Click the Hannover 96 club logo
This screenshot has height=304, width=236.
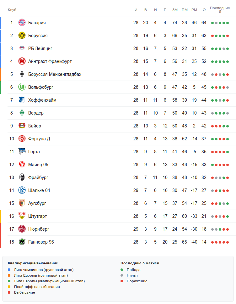tap(22, 242)
